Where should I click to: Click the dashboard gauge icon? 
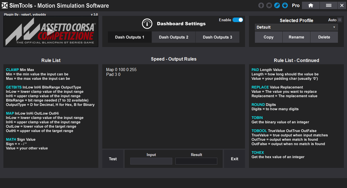point(147,24)
